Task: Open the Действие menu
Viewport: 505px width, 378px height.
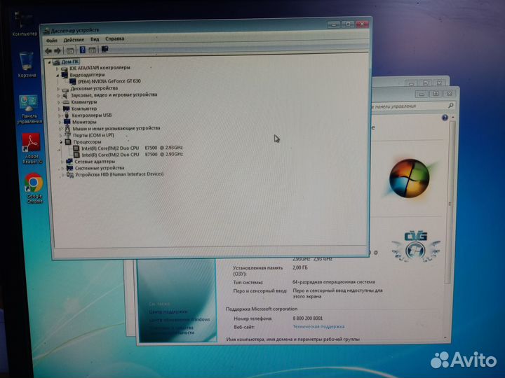Action: [x=74, y=40]
